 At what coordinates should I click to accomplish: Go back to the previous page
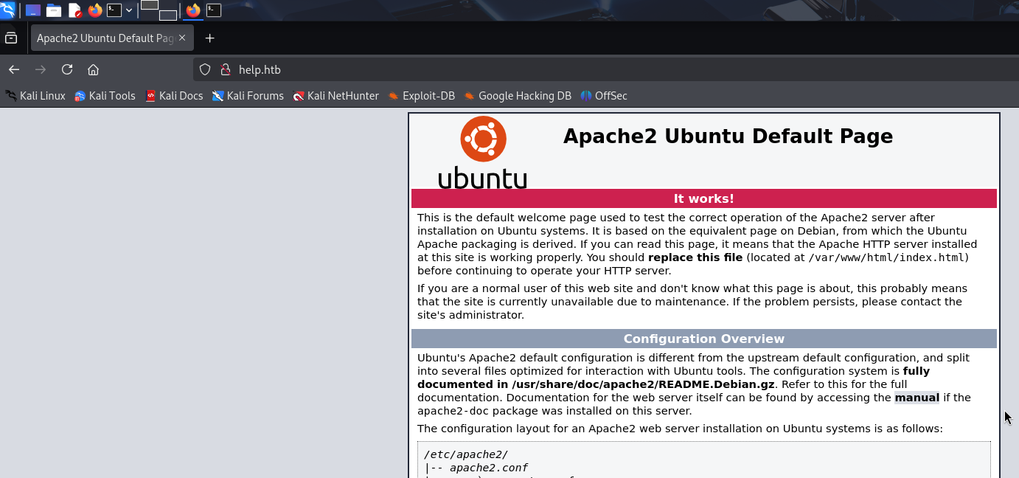point(14,69)
